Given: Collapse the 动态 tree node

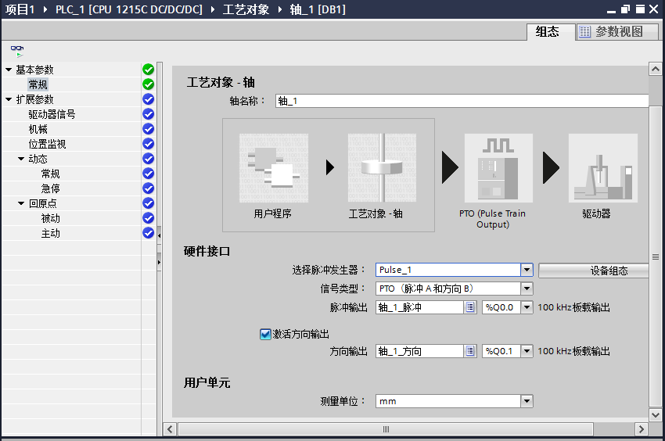Looking at the screenshot, I should click(21, 159).
